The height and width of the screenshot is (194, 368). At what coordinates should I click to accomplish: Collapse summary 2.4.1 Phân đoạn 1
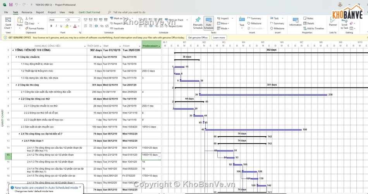tap(22, 141)
